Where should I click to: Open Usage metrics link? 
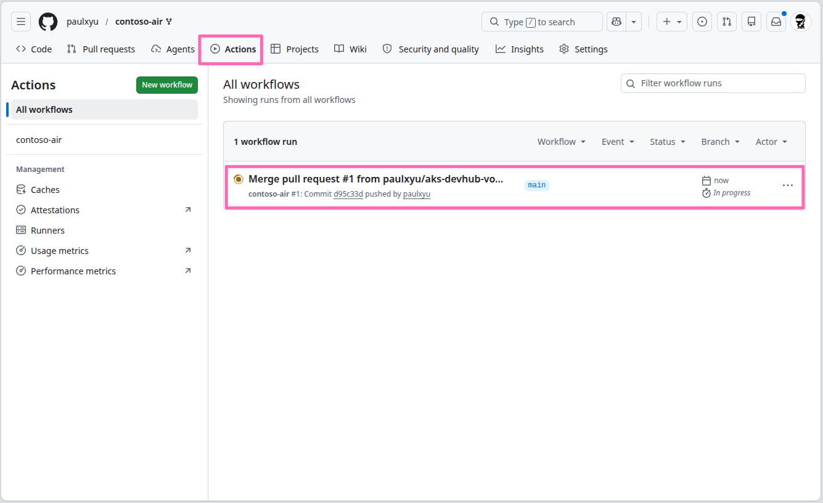(104, 251)
